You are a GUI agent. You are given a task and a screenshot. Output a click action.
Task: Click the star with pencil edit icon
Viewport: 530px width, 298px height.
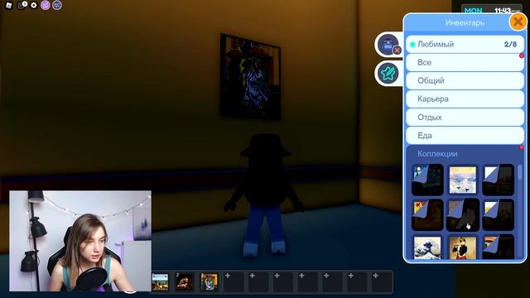click(388, 73)
